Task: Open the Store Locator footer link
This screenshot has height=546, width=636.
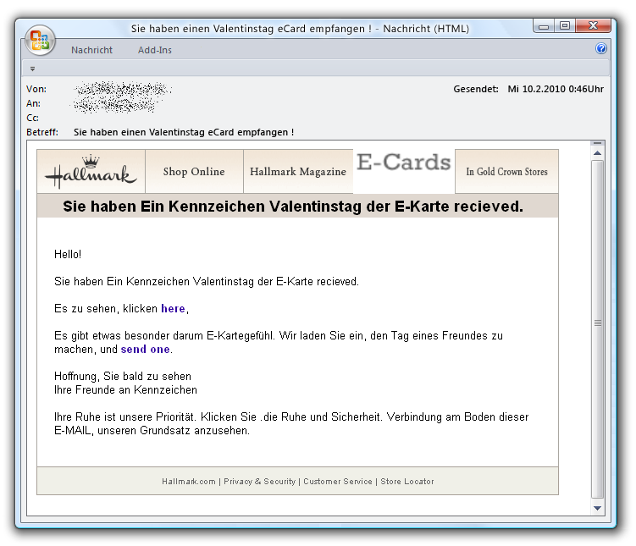Action: (406, 481)
